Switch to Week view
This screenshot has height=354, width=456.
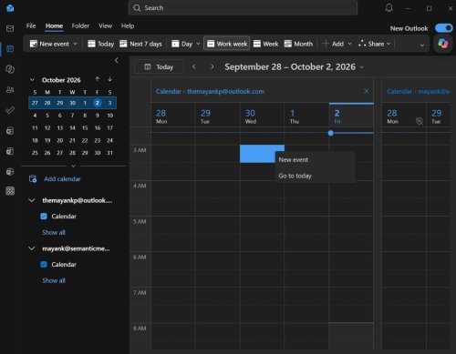coord(265,44)
